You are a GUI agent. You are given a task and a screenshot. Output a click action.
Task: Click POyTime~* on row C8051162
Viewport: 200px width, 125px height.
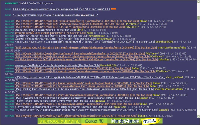pos(133,24)
